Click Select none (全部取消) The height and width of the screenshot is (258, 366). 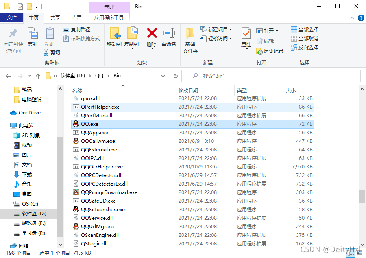[x=304, y=39]
